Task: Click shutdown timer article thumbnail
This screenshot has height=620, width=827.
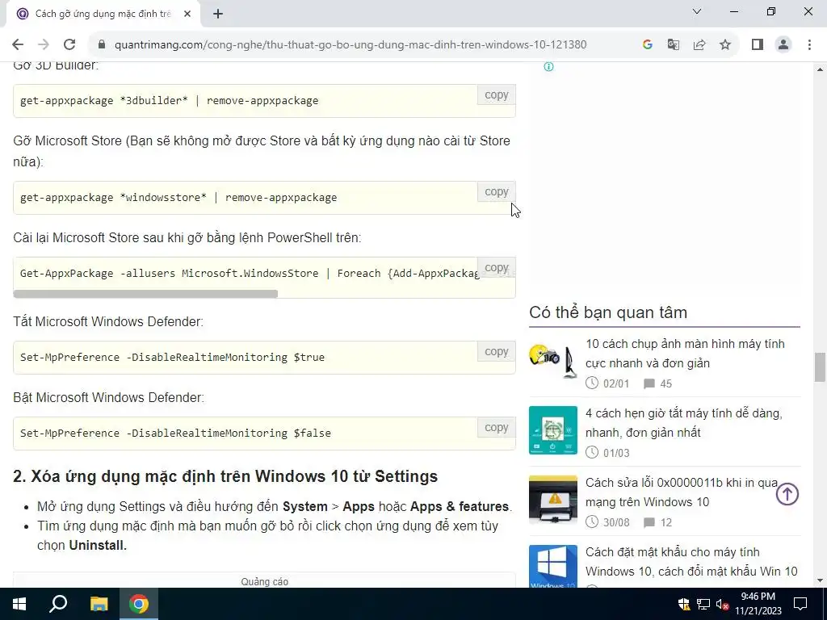Action: tap(553, 430)
